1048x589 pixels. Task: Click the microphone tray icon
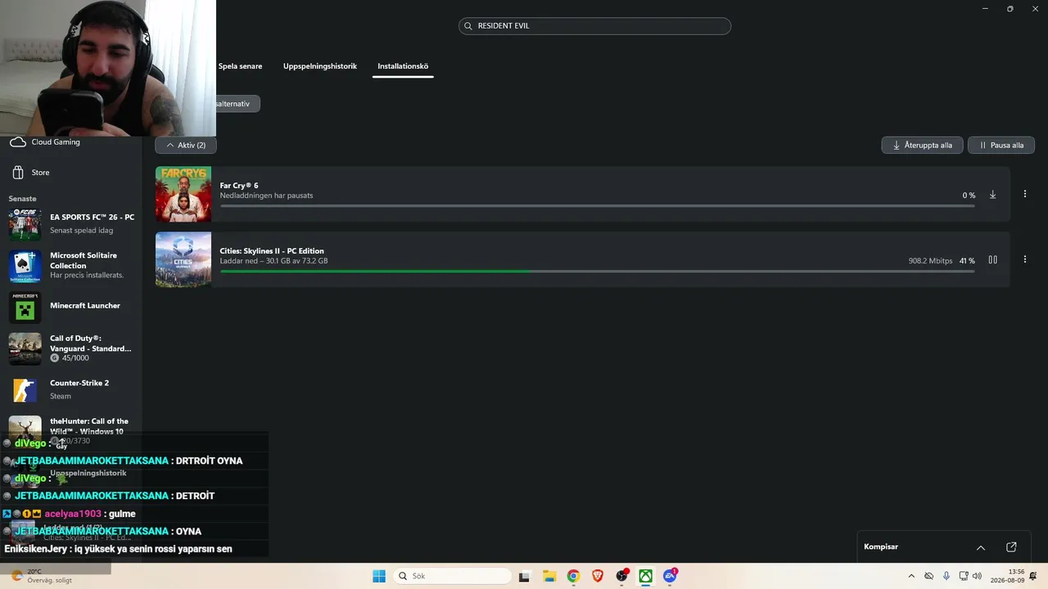coord(946,576)
